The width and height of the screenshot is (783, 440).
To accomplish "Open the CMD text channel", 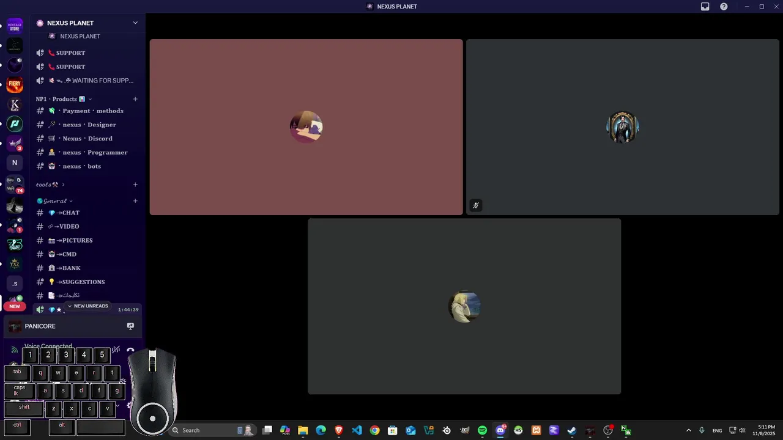I will (87, 254).
